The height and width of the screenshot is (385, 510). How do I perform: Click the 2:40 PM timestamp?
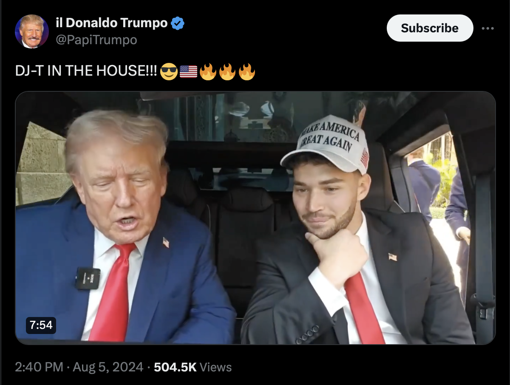[x=39, y=367]
